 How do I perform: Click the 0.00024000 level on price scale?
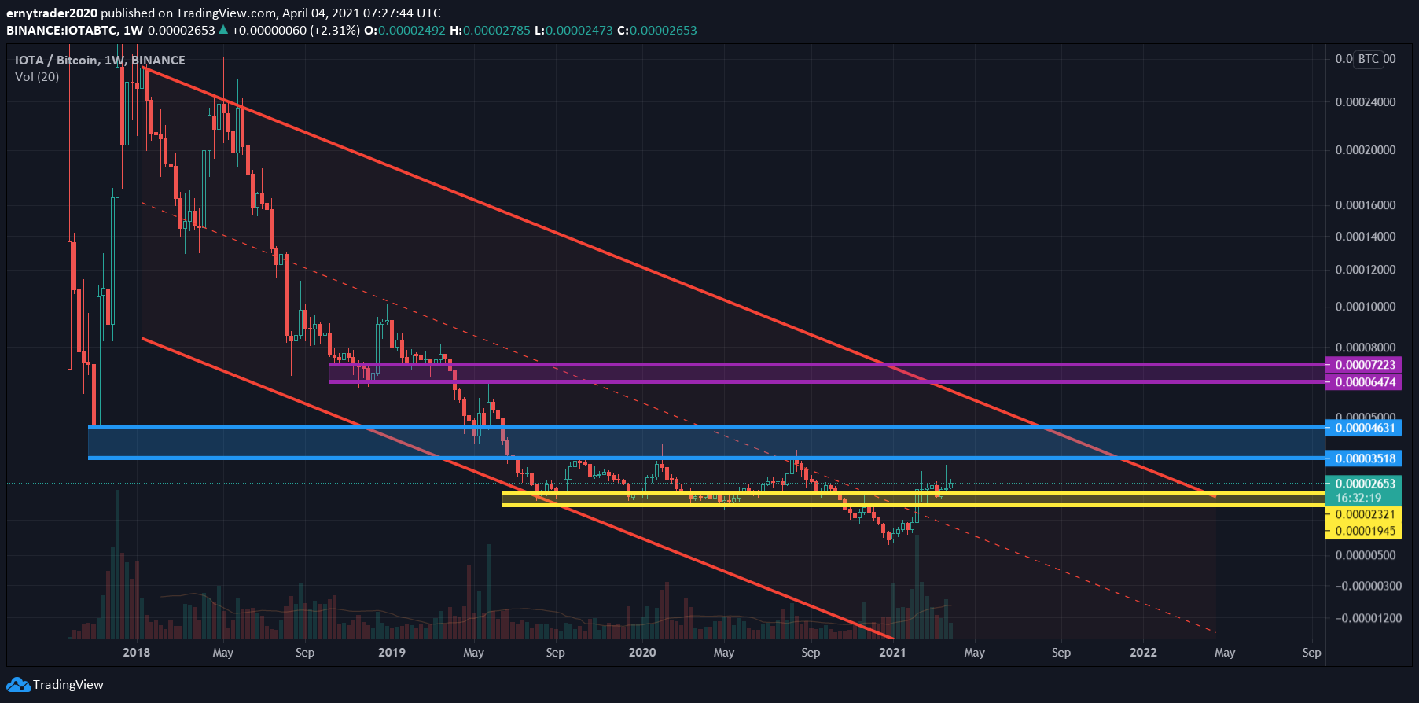click(x=1366, y=102)
